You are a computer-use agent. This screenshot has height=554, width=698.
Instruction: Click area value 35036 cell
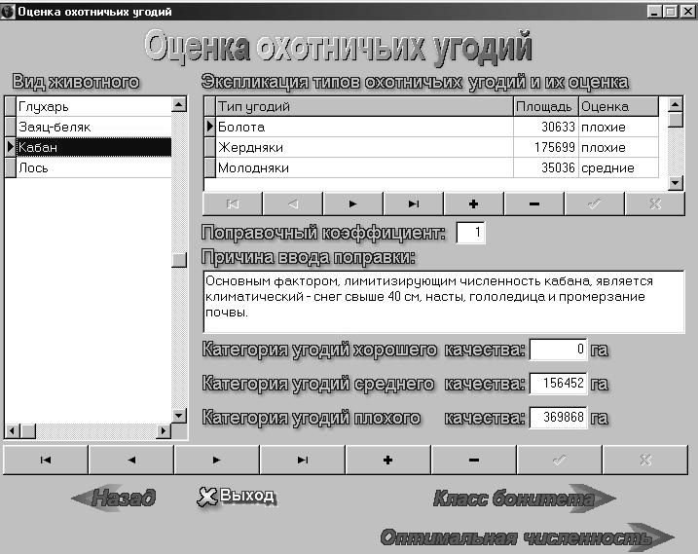point(546,167)
